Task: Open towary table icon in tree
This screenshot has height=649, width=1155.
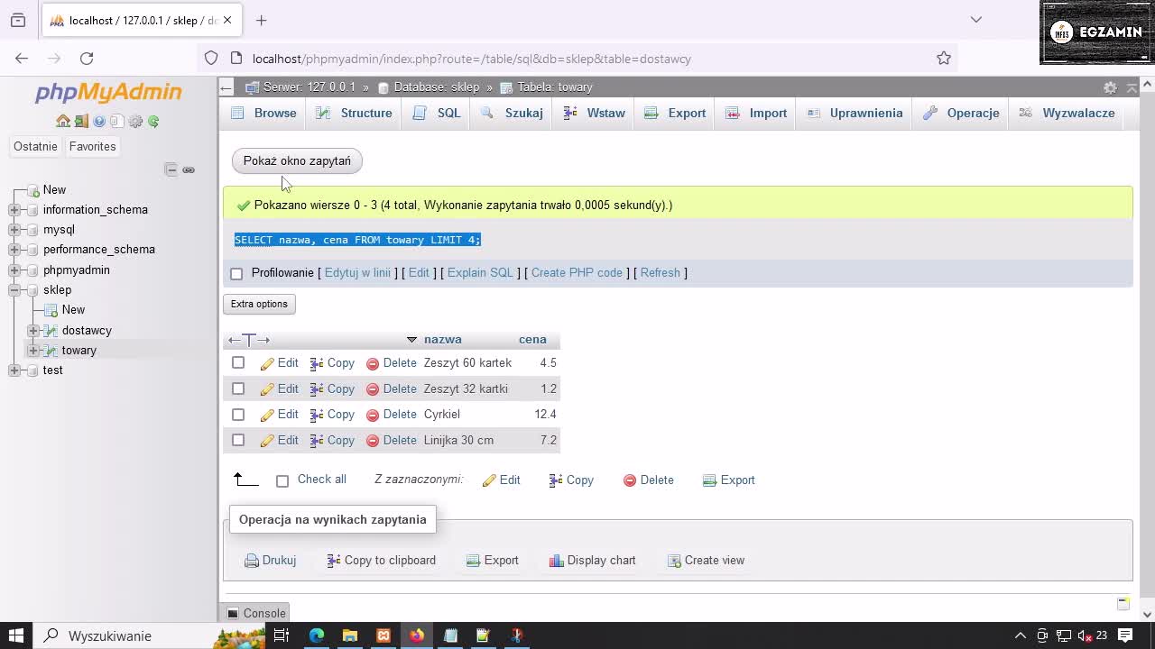Action: coord(51,351)
